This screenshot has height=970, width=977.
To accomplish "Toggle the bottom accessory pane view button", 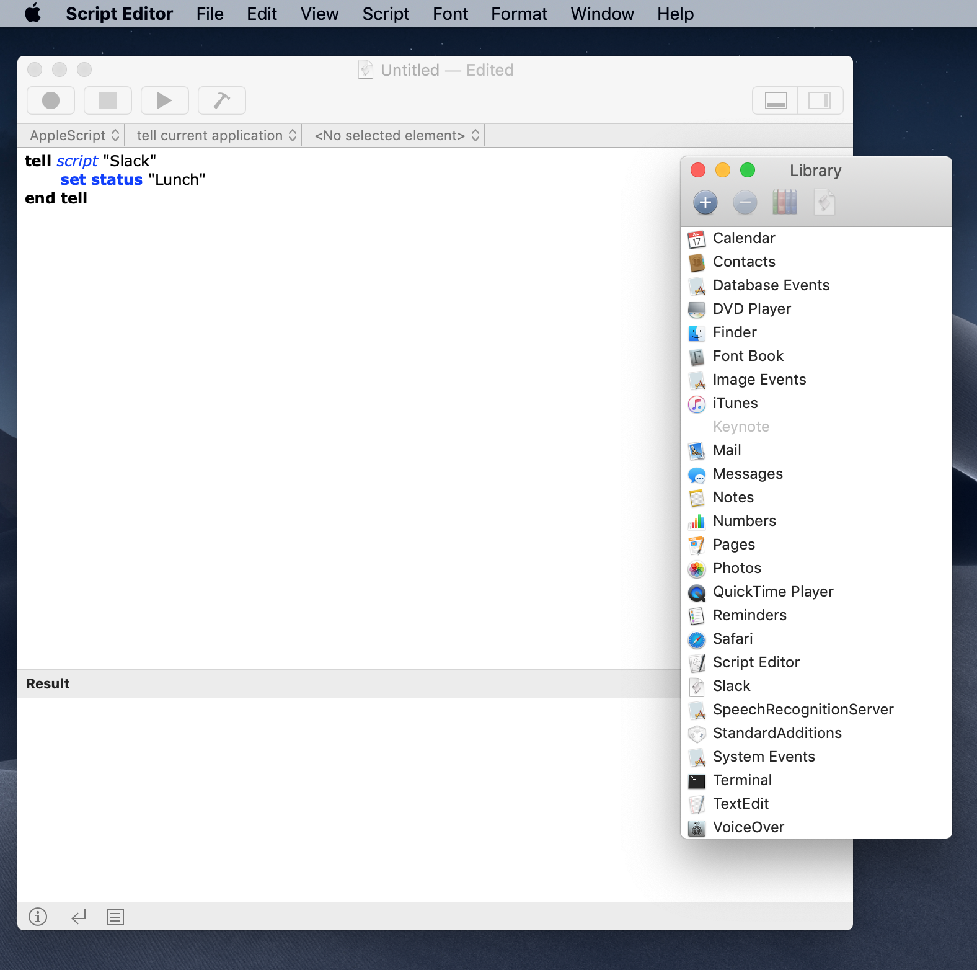I will point(776,100).
